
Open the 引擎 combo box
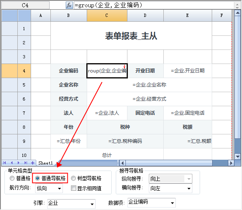pyautogui.click(x=92, y=203)
